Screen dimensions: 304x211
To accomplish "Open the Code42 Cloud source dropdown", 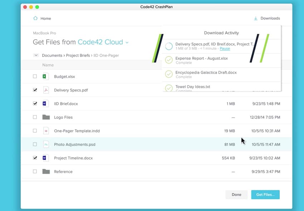I will coord(103,42).
